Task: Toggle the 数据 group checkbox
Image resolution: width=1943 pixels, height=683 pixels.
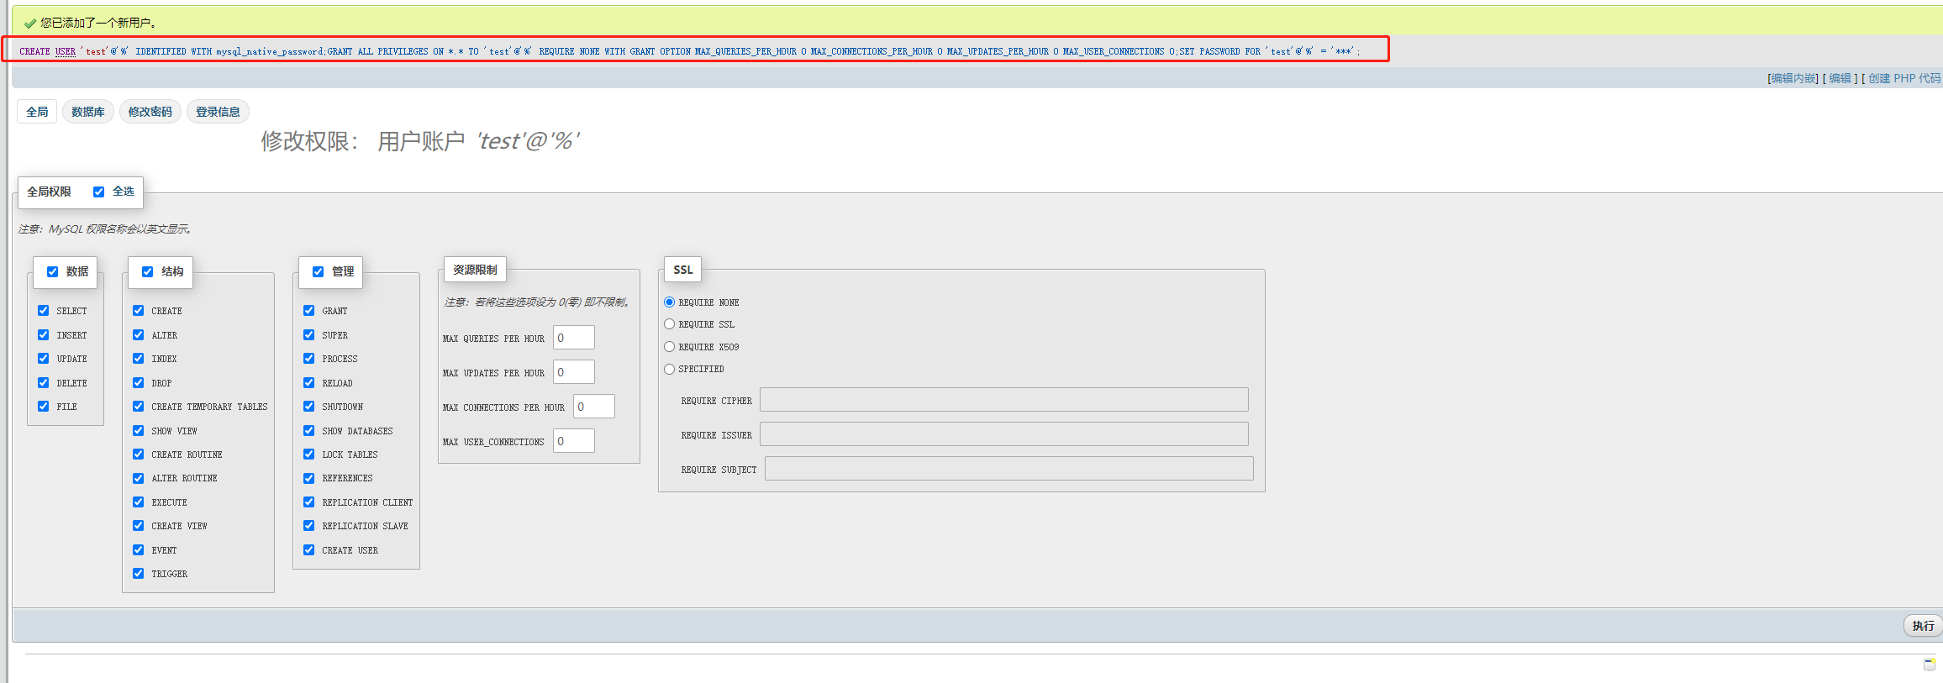Action: pyautogui.click(x=52, y=271)
